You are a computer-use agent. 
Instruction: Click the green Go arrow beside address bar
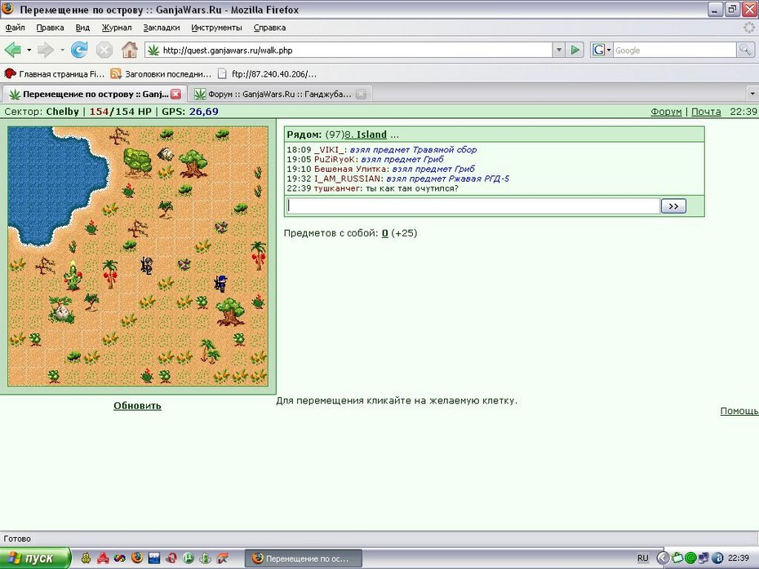575,50
